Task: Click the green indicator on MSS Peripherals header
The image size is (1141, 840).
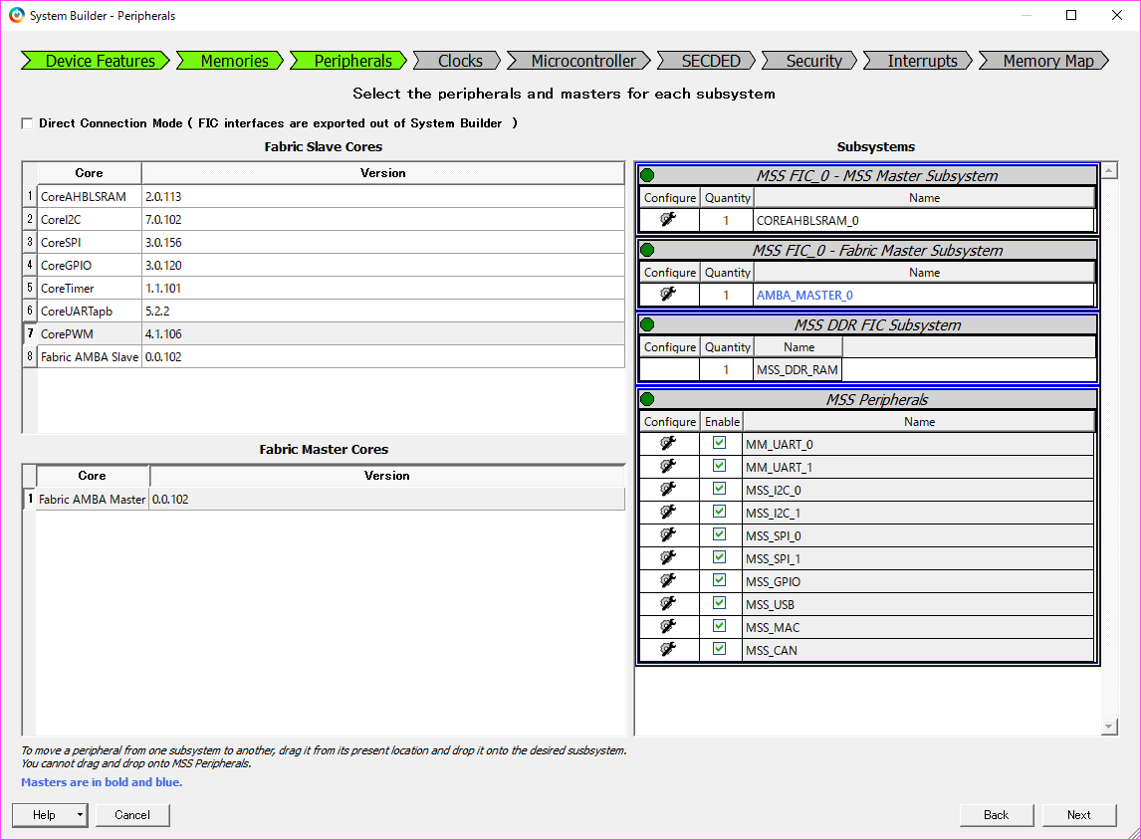Action: (x=647, y=399)
